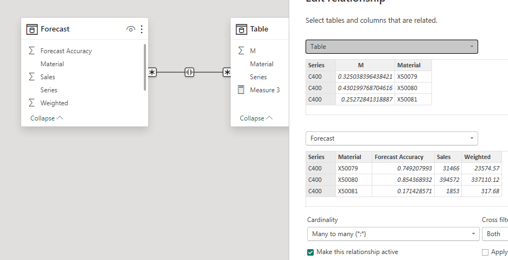Select Series field in Table card
This screenshot has width=508, height=260.
(258, 77)
